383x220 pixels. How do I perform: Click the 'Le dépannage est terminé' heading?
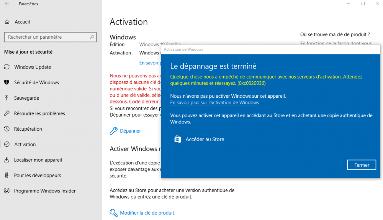(213, 66)
